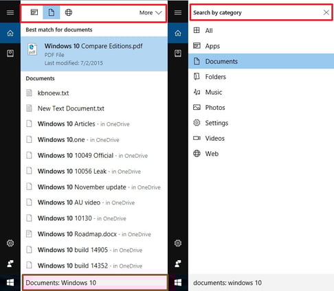Image resolution: width=334 pixels, height=291 pixels.
Task: Open the Notebook icon in left Cortana sidebar
Action: coord(10,54)
